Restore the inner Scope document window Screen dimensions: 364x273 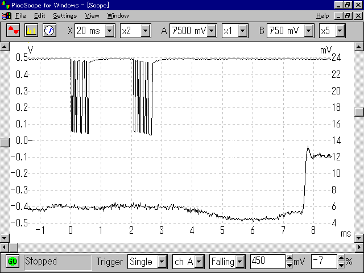[348, 16]
